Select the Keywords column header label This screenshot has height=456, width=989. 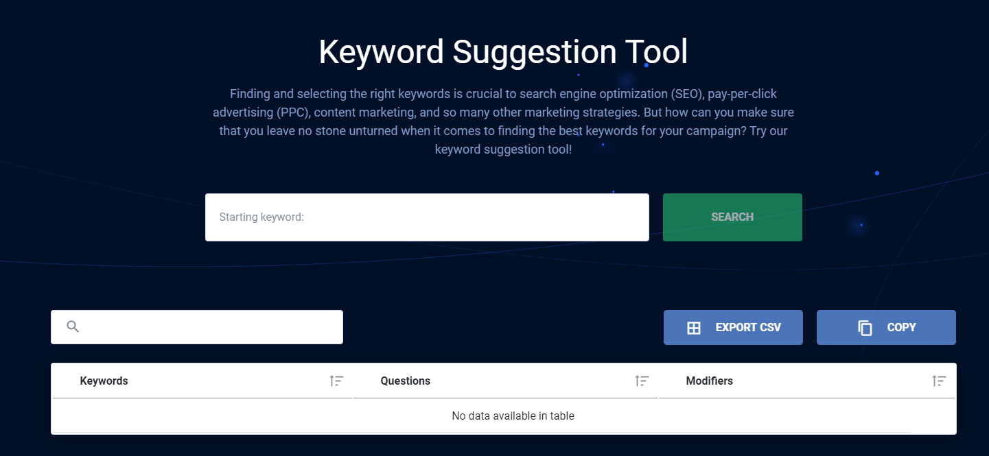pyautogui.click(x=104, y=381)
